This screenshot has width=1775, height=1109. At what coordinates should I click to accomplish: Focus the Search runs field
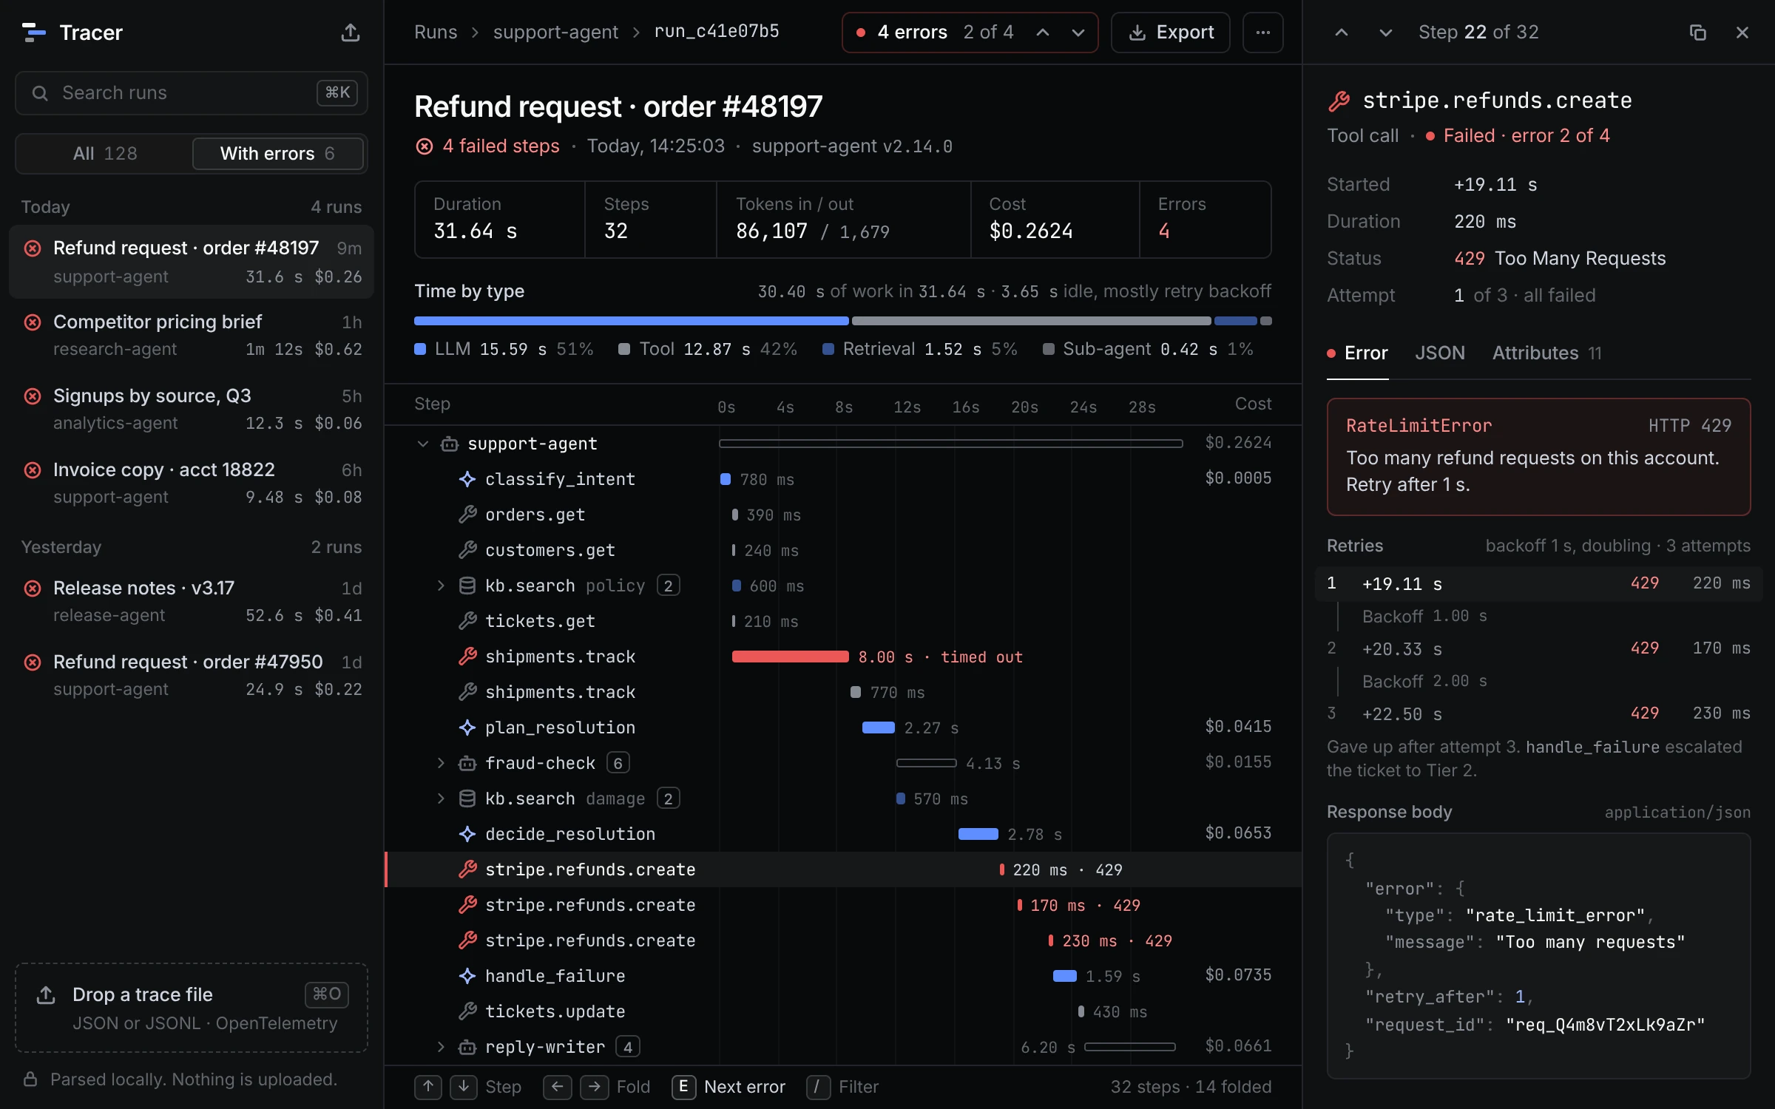(x=192, y=93)
